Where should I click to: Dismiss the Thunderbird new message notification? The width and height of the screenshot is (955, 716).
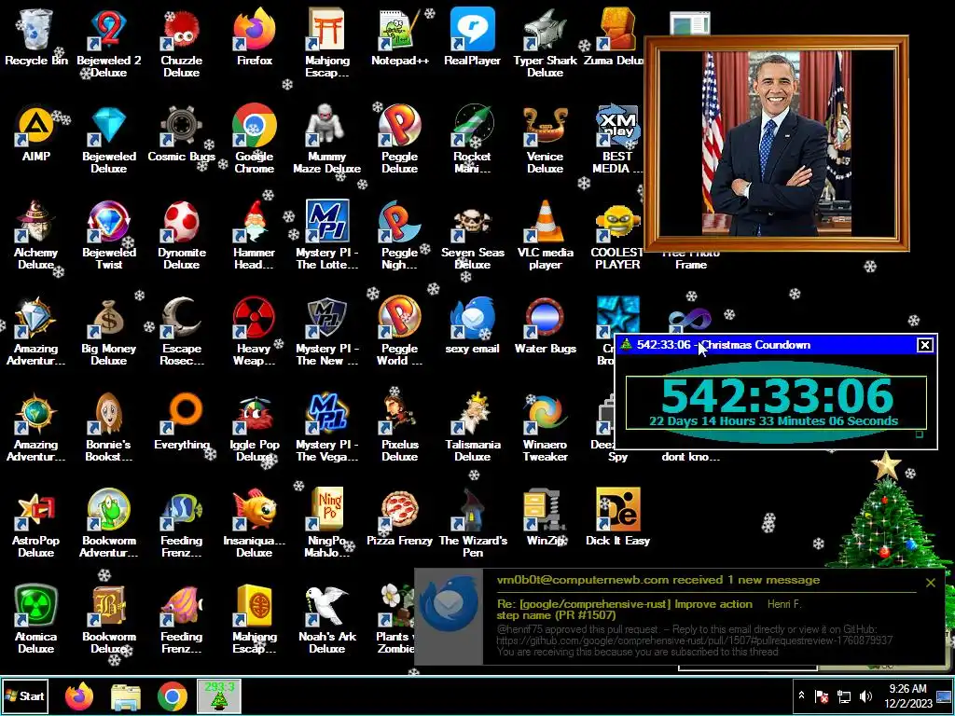[930, 583]
